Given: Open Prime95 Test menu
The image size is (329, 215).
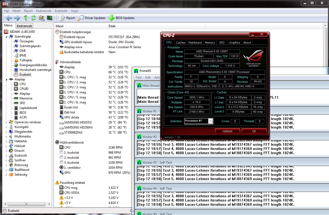Looking at the screenshot, I should point(139,77).
